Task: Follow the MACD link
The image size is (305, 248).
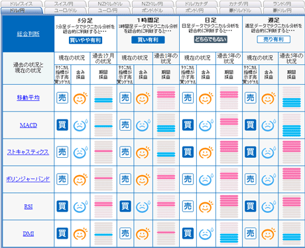Action: (29, 125)
